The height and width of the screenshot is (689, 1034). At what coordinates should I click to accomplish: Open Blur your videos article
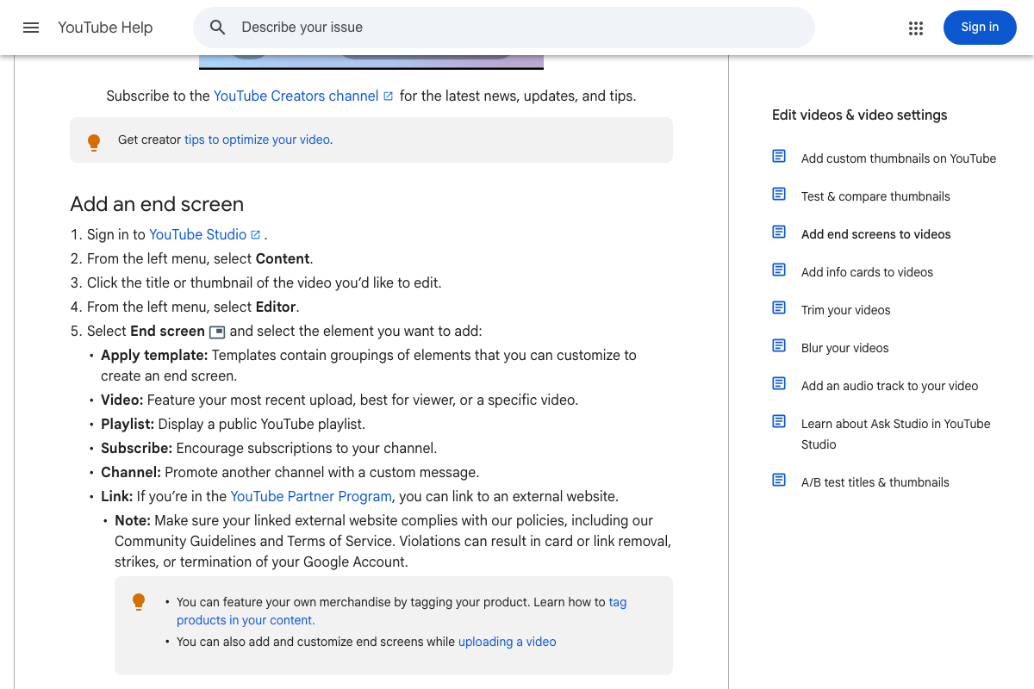[x=844, y=348]
